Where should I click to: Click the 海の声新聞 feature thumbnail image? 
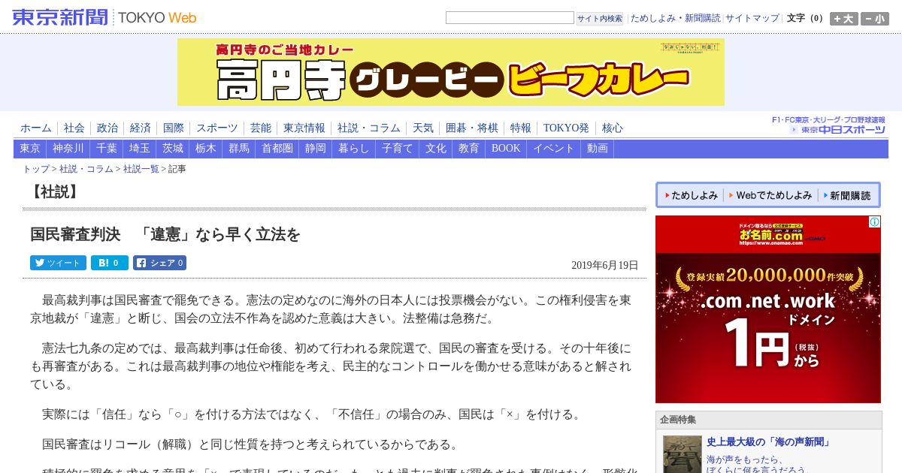point(683,453)
